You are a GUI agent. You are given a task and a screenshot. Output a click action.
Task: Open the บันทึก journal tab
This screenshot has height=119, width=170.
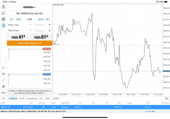[x=48, y=98]
